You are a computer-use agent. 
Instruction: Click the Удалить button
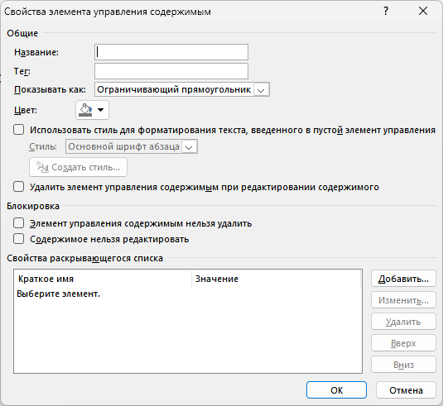403,322
